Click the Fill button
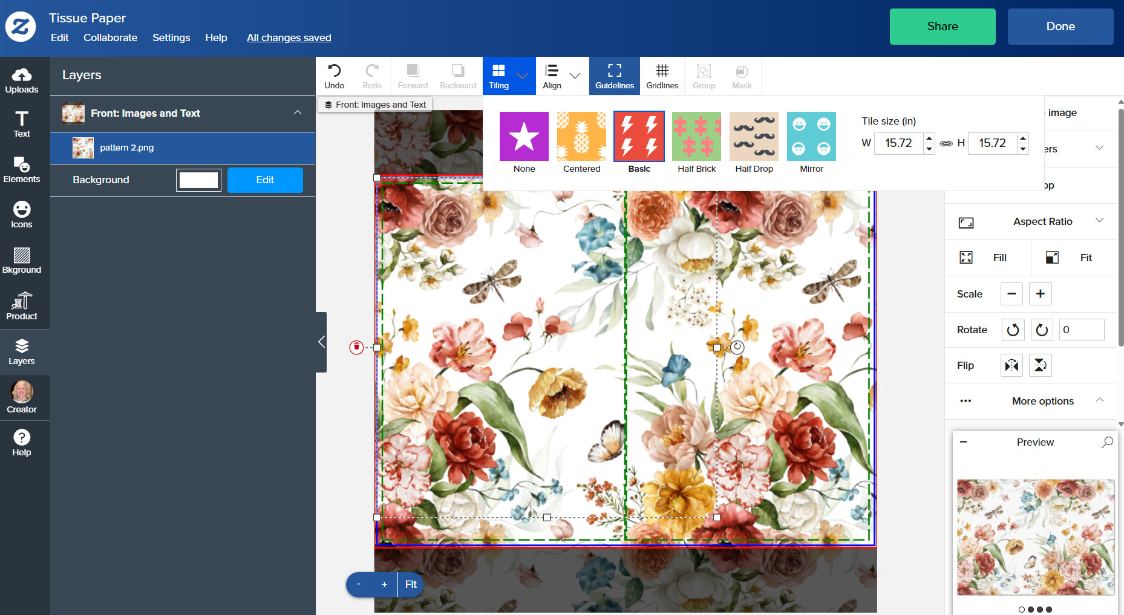 coord(988,258)
